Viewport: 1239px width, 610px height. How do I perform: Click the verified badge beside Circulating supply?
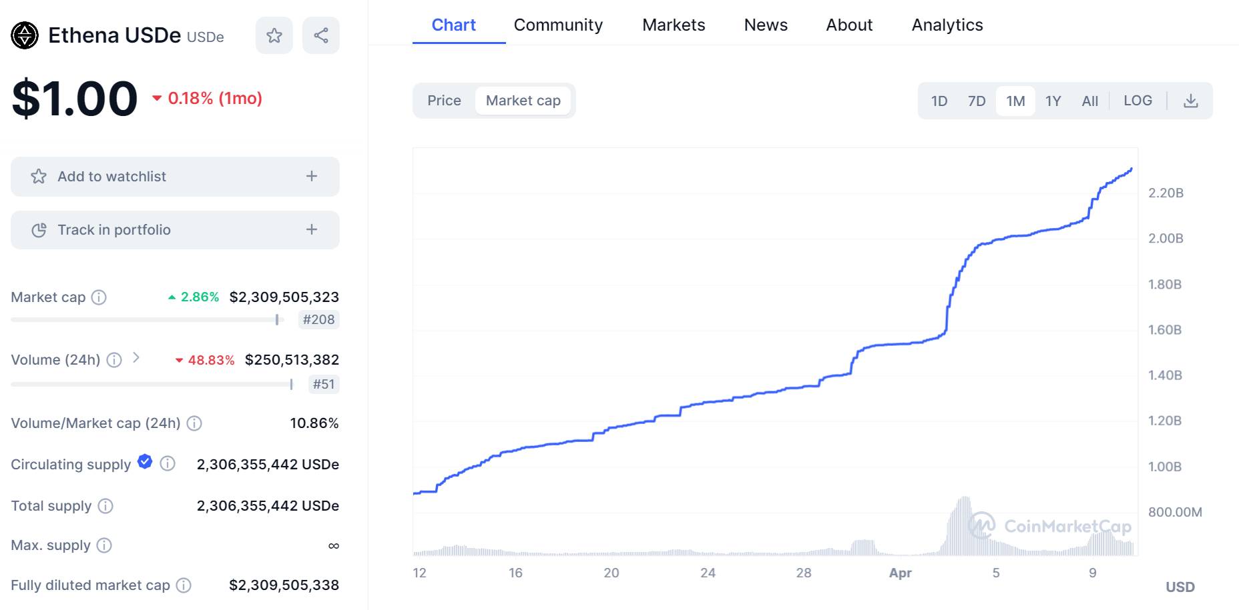pos(145,461)
